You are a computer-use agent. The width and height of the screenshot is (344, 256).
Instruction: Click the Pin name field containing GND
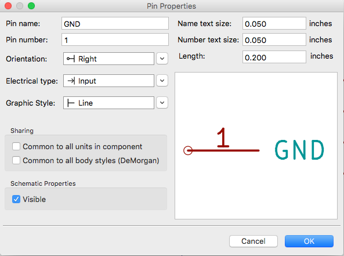coord(115,23)
